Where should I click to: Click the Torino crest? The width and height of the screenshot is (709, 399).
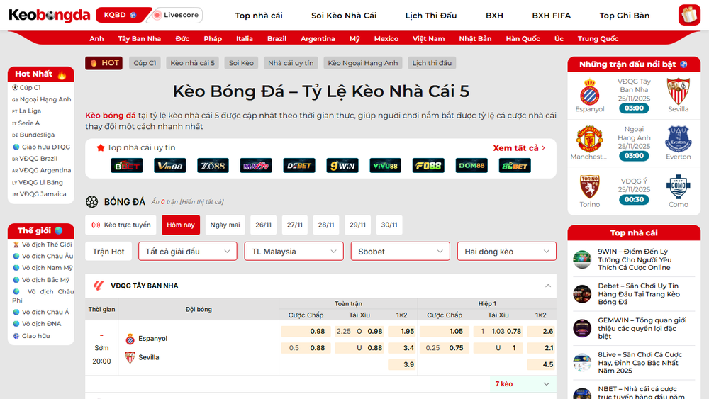tap(590, 186)
